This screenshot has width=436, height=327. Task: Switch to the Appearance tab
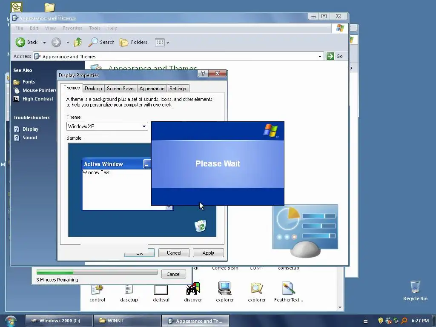(152, 89)
